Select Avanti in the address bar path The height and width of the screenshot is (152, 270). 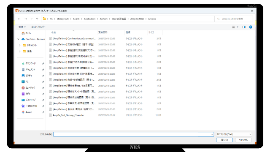pyautogui.click(x=76, y=19)
